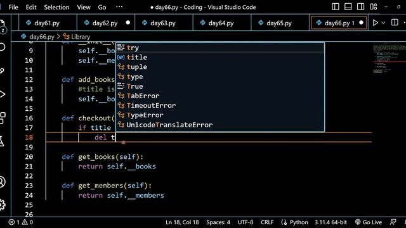Open the Edit menu

(31, 7)
